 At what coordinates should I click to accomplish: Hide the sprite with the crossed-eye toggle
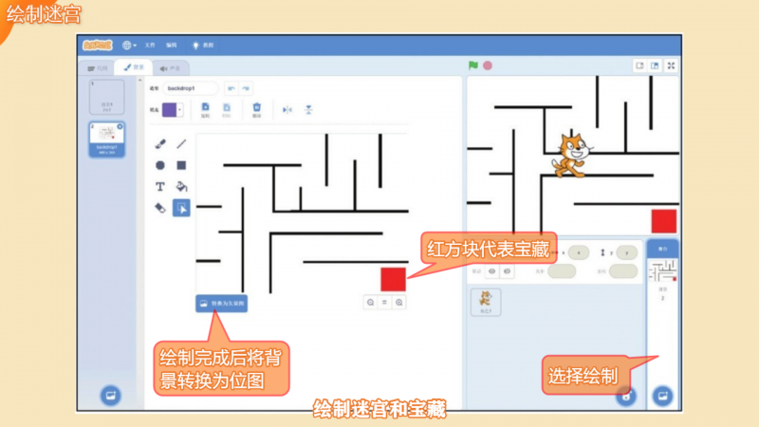[x=507, y=271]
